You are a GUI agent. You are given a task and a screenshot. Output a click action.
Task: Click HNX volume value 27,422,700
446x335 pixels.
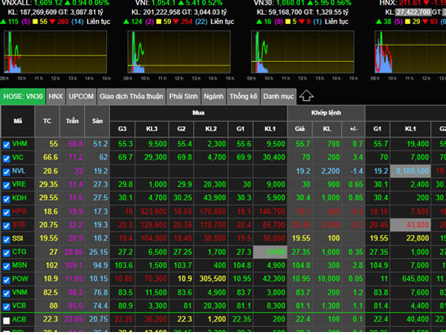(413, 12)
